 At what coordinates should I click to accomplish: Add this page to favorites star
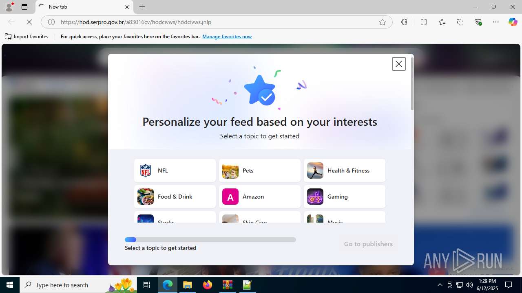[x=383, y=22]
